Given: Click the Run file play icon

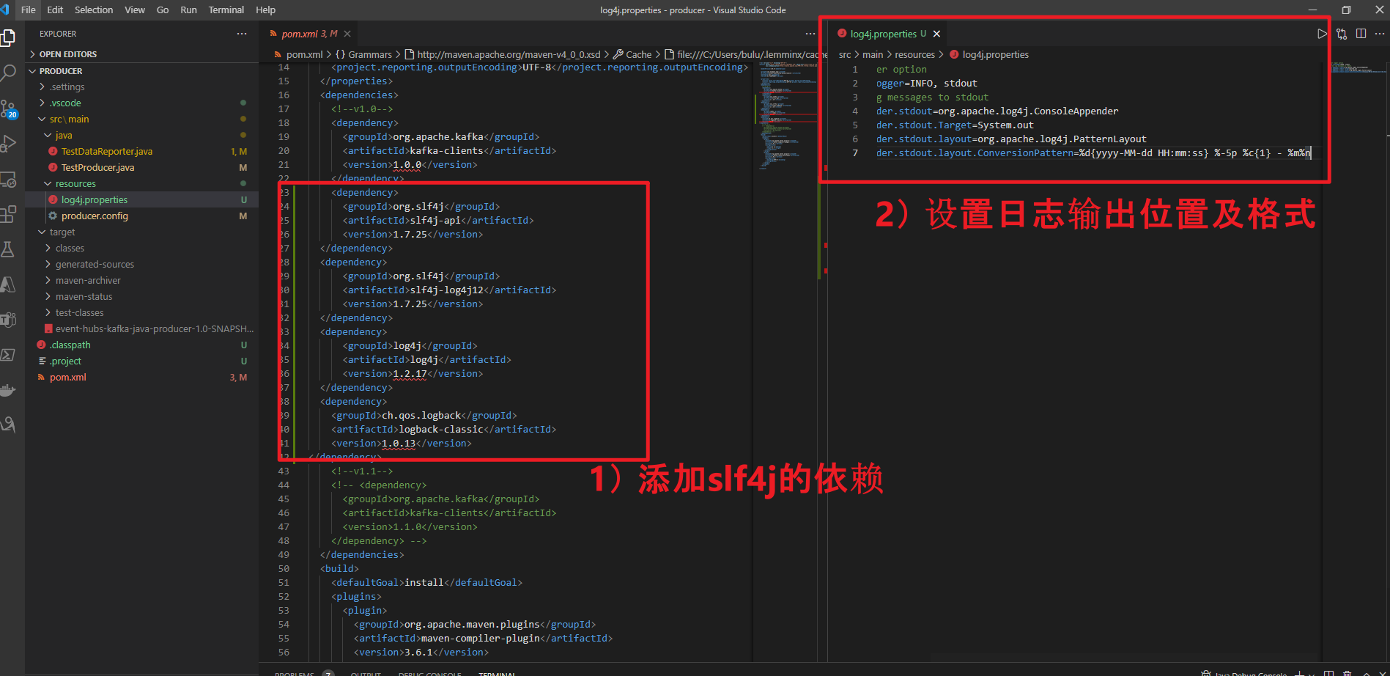Looking at the screenshot, I should click(x=1321, y=34).
